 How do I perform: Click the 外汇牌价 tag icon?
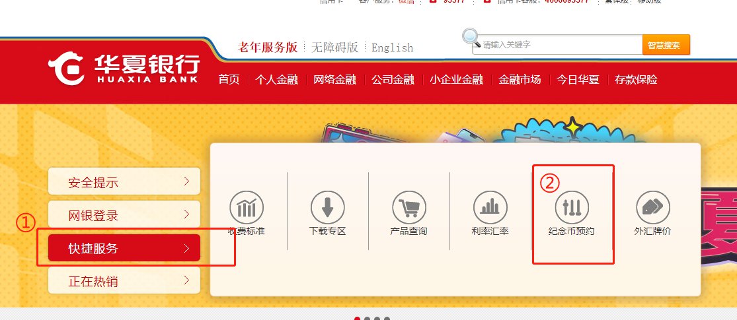tap(653, 207)
